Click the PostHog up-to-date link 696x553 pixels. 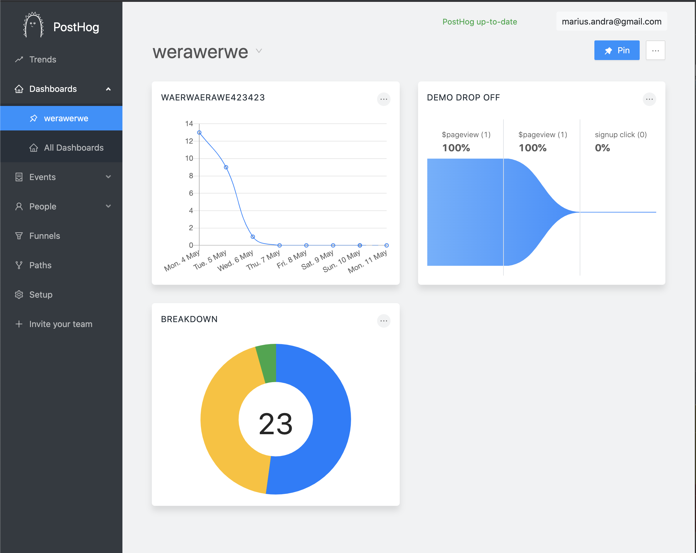[x=479, y=22]
